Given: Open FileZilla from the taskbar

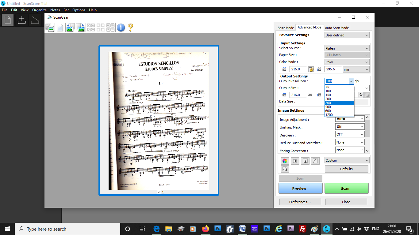Looking at the screenshot, I should [x=303, y=229].
